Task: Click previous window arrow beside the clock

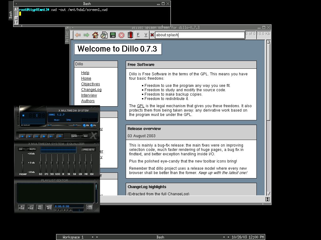Action: point(224,237)
